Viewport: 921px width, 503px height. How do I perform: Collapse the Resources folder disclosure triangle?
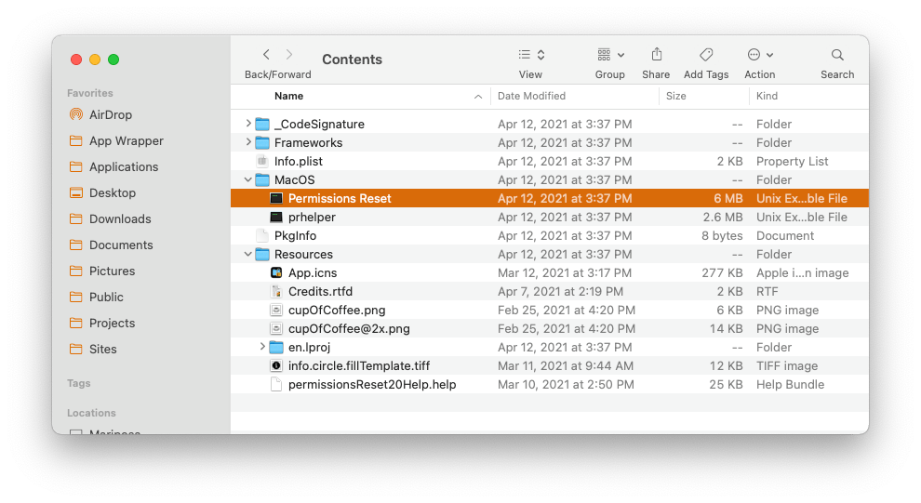[x=248, y=254]
